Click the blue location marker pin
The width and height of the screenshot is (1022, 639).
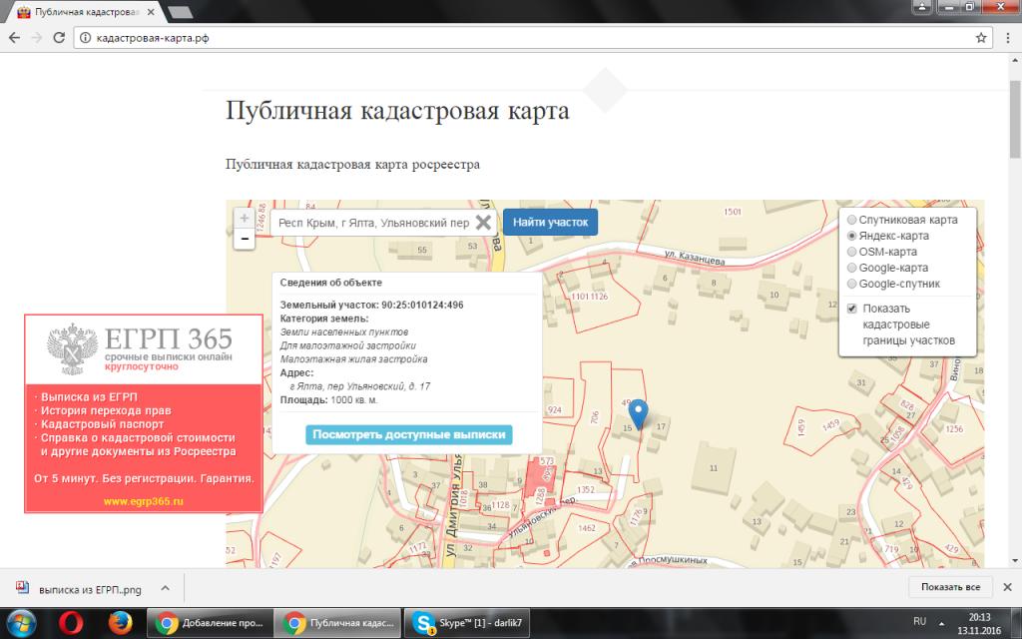point(638,414)
